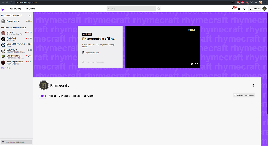Select the TSM_ImperialHal channel name
Viewport: 268px width, 146px height.
(15, 61)
